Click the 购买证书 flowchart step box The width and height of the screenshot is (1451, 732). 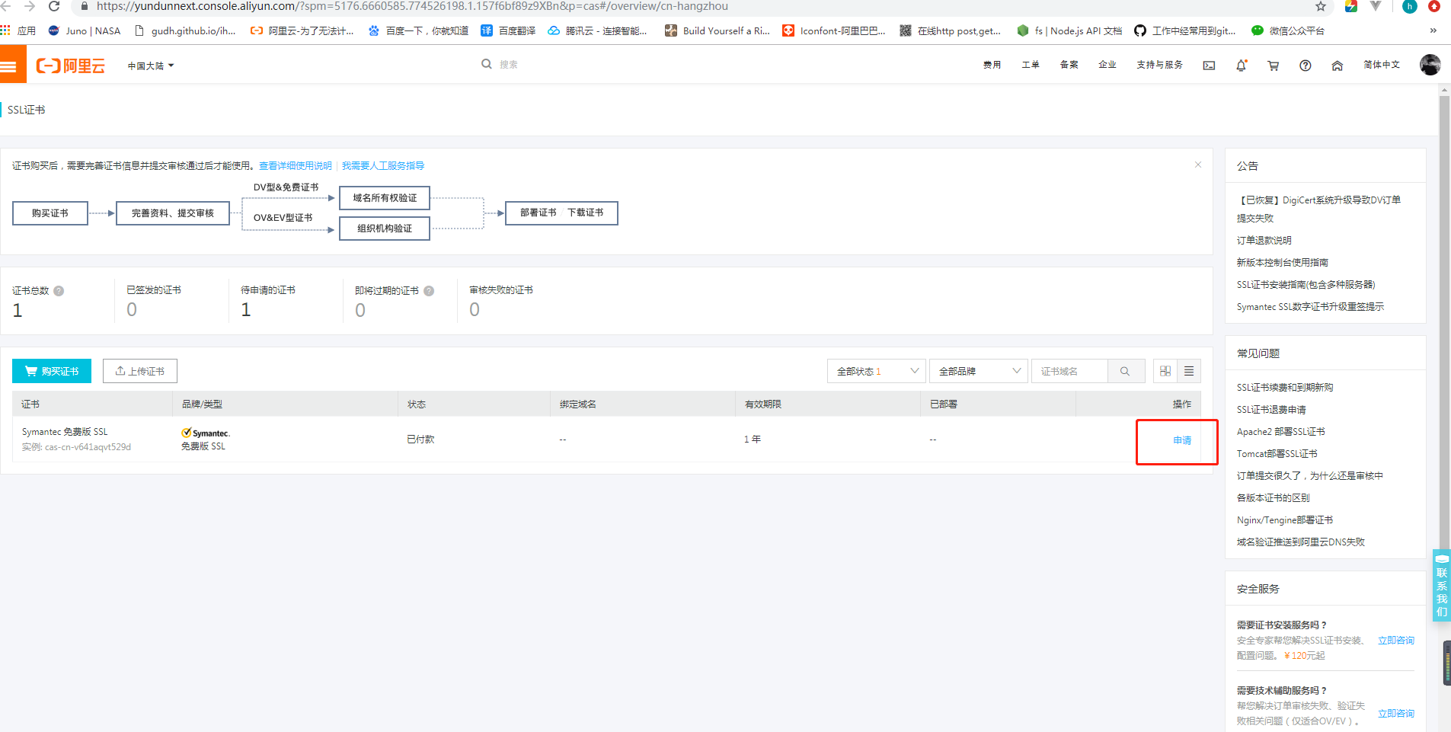point(50,213)
